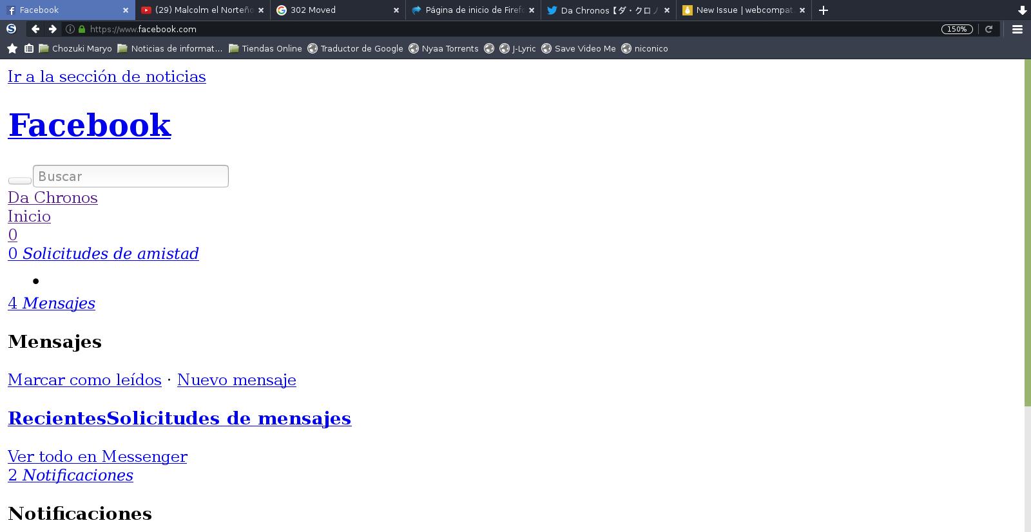Open the S extension icon

pos(11,29)
